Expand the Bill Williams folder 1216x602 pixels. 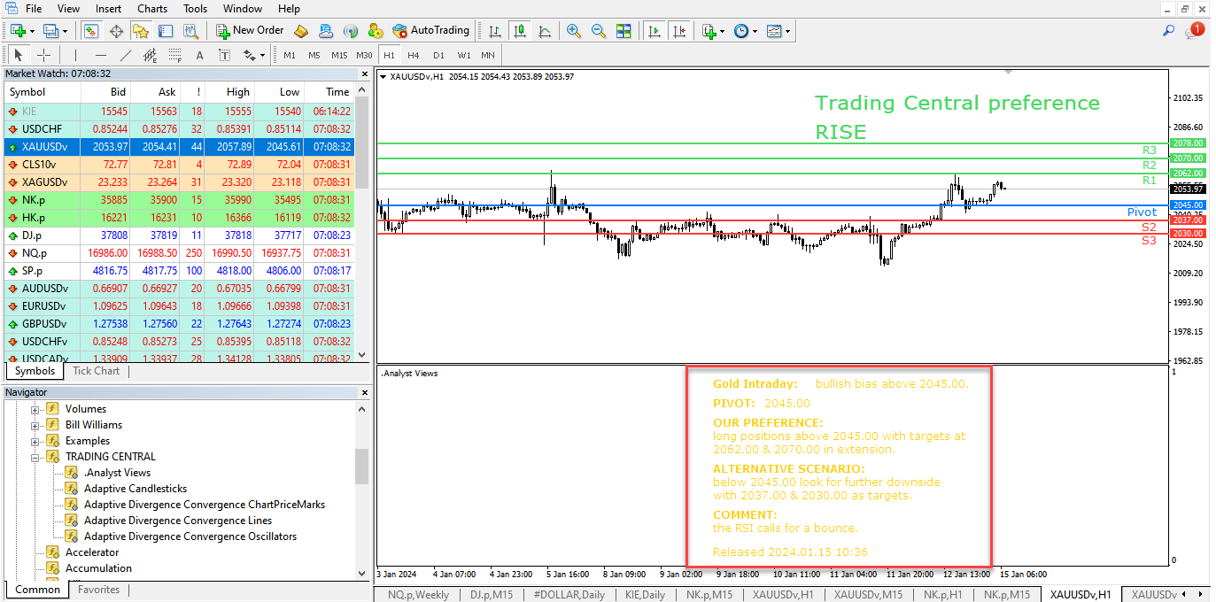pyautogui.click(x=36, y=425)
